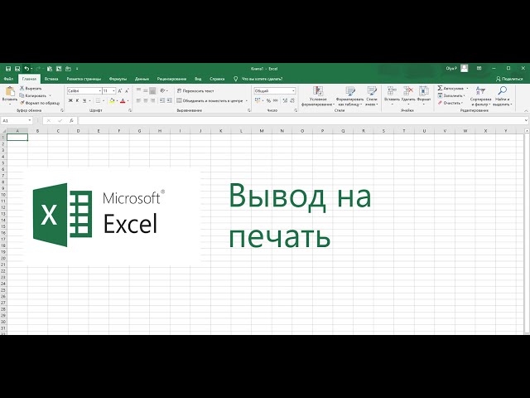Toggle bold Ж formatting
Viewport: 530px width, 398px height.
(x=70, y=100)
